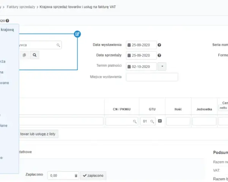Click the Ilość quantity input
Image resolution: width=228 pixels, height=182 pixels.
[178, 121]
